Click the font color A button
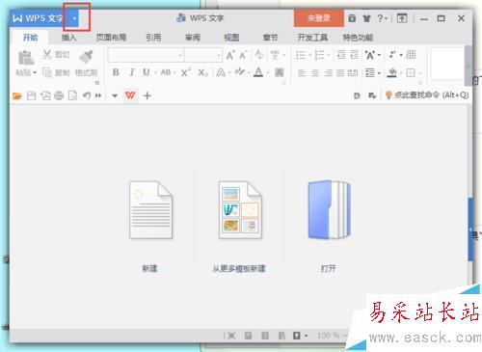 [x=258, y=72]
